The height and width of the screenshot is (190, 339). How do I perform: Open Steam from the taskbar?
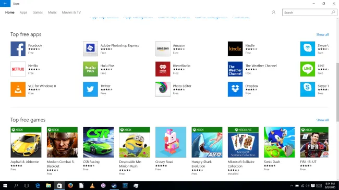click(114, 186)
